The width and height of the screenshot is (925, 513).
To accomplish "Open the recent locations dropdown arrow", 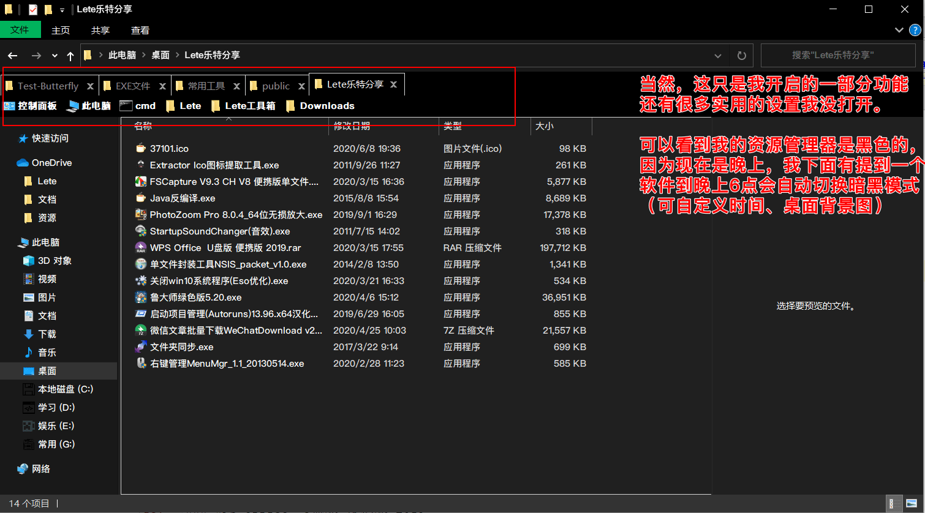I will click(55, 56).
